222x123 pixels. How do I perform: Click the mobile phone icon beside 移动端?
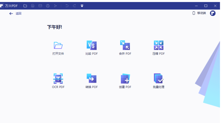tap(194, 13)
